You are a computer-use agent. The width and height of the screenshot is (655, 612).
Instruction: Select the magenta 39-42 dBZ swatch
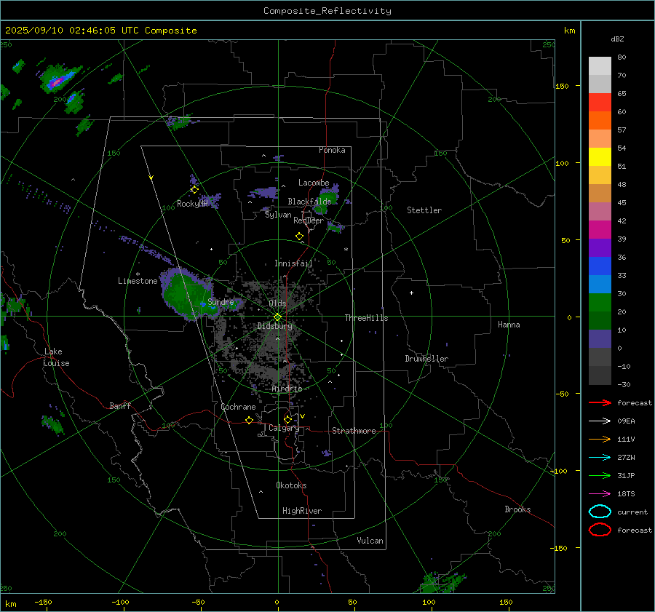coord(600,230)
